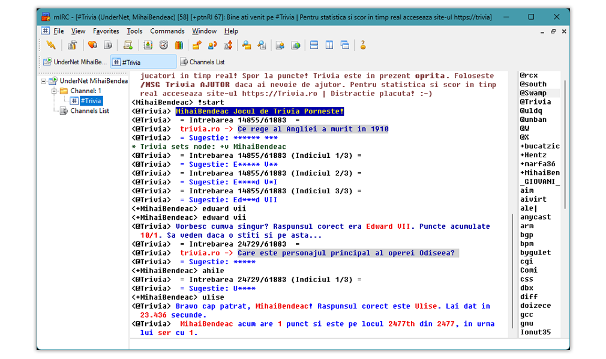This screenshot has height=359, width=606.
Task: Select anycast in the nickname list
Action: pos(535,217)
